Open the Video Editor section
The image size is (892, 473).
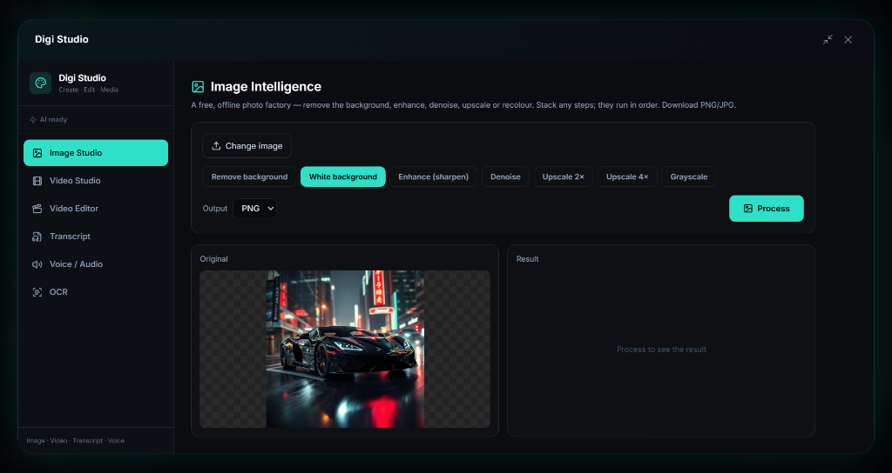point(96,209)
